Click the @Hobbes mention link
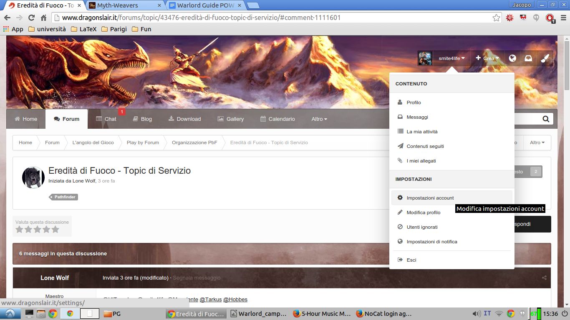Image resolution: width=570 pixels, height=320 pixels. pyautogui.click(x=235, y=300)
